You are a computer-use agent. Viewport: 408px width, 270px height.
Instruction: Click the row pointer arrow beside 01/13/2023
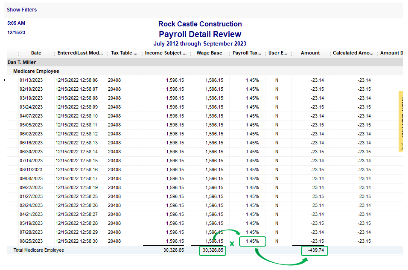tap(5, 80)
